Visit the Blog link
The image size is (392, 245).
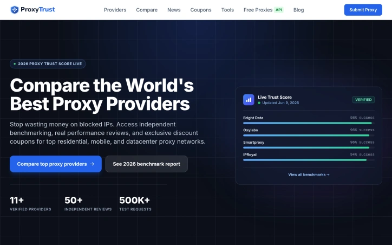point(298,10)
